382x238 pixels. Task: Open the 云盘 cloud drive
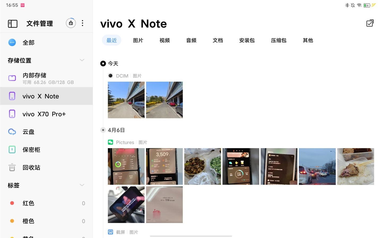pyautogui.click(x=46, y=132)
